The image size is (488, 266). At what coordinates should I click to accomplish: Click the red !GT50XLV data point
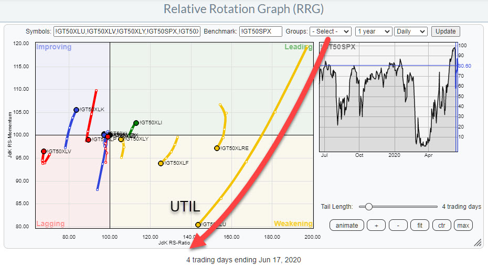44,151
